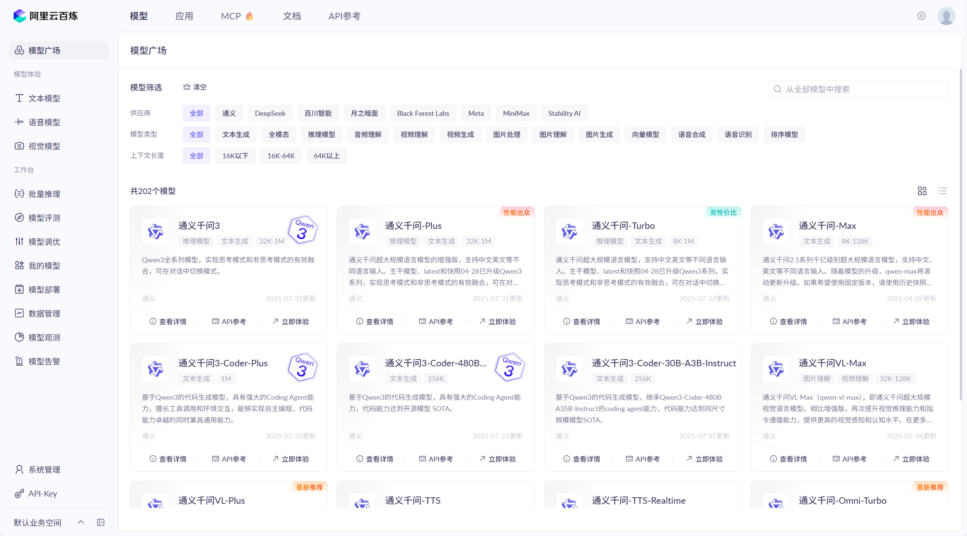Viewport: 967px width, 536px height.
Task: Switch to the 模型 top tab
Action: [138, 16]
